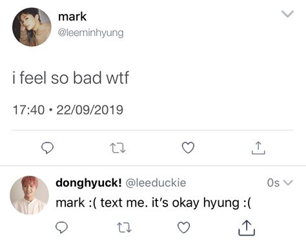
Task: Like mark's main tweet
Action: 188,147
